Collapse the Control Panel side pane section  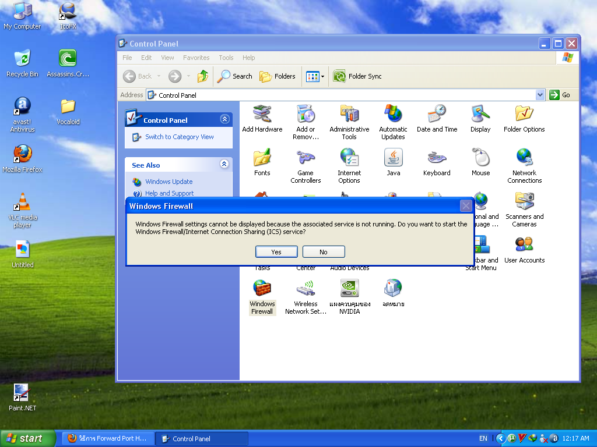click(x=224, y=119)
